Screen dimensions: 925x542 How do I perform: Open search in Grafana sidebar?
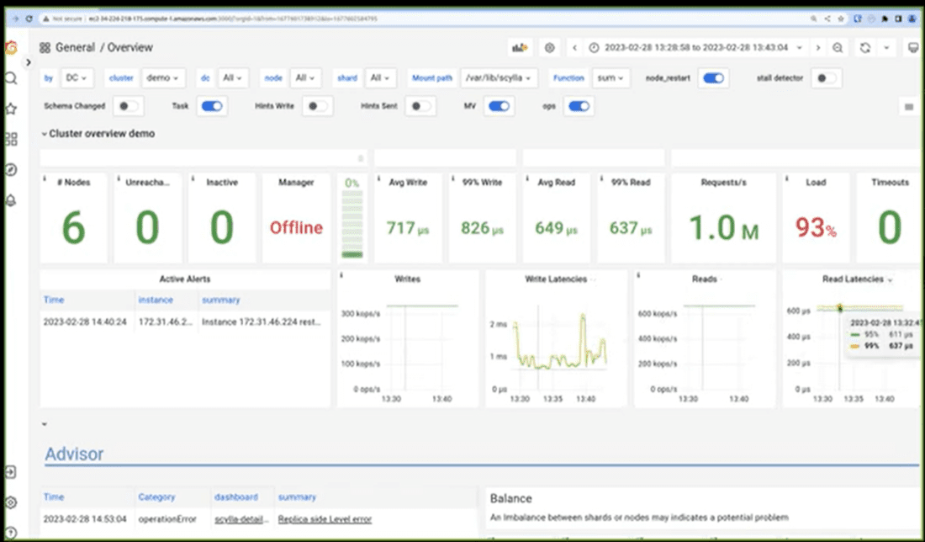click(x=11, y=78)
